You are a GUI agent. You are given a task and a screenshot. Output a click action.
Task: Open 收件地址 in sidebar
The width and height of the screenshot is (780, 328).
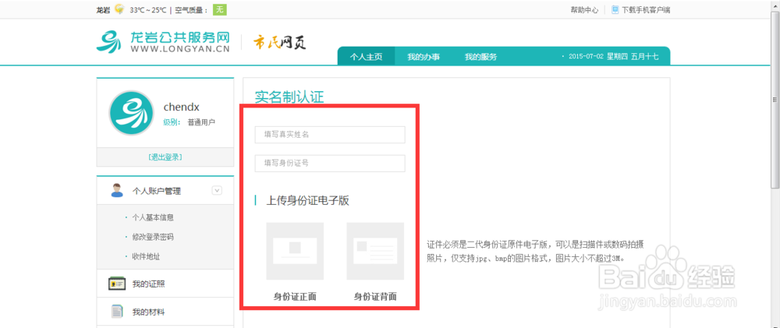(x=146, y=256)
